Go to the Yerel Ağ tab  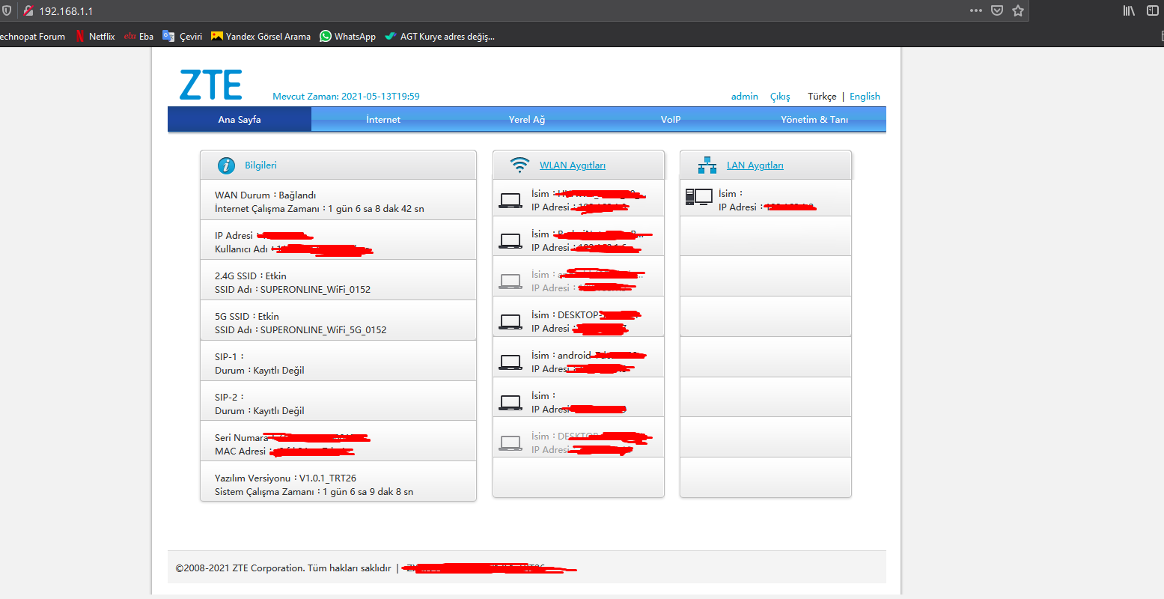pos(527,120)
